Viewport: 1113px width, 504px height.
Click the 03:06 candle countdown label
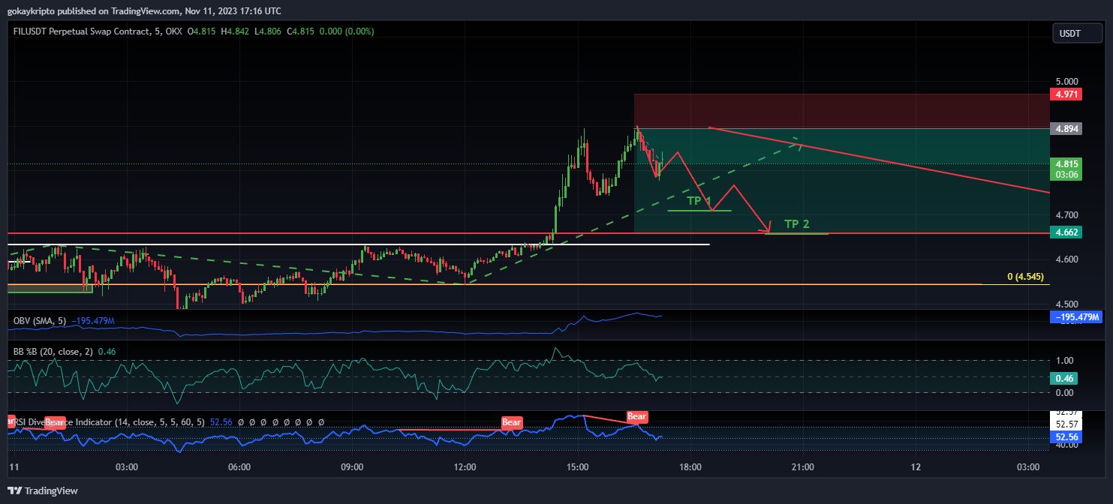click(x=1067, y=175)
